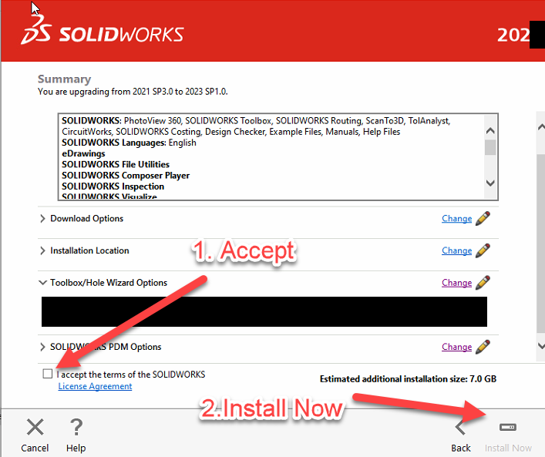
Task: Click the product list scrollbar thumb
Action: tap(490, 147)
